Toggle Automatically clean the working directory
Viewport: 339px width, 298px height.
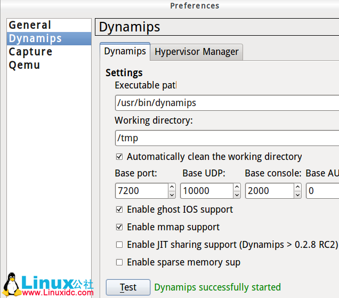119,157
